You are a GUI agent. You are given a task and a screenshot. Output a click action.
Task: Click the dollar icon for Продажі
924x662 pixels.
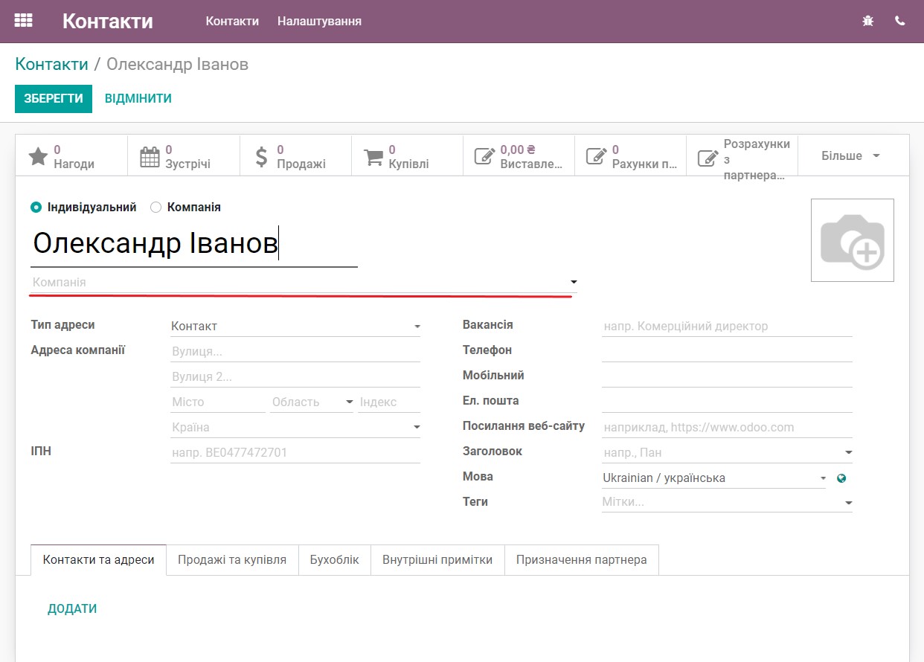click(261, 155)
